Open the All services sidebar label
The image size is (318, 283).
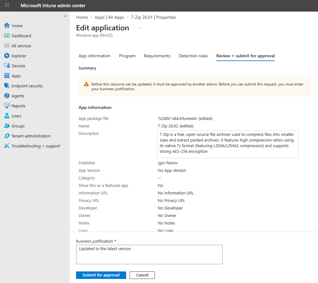click(x=21, y=46)
